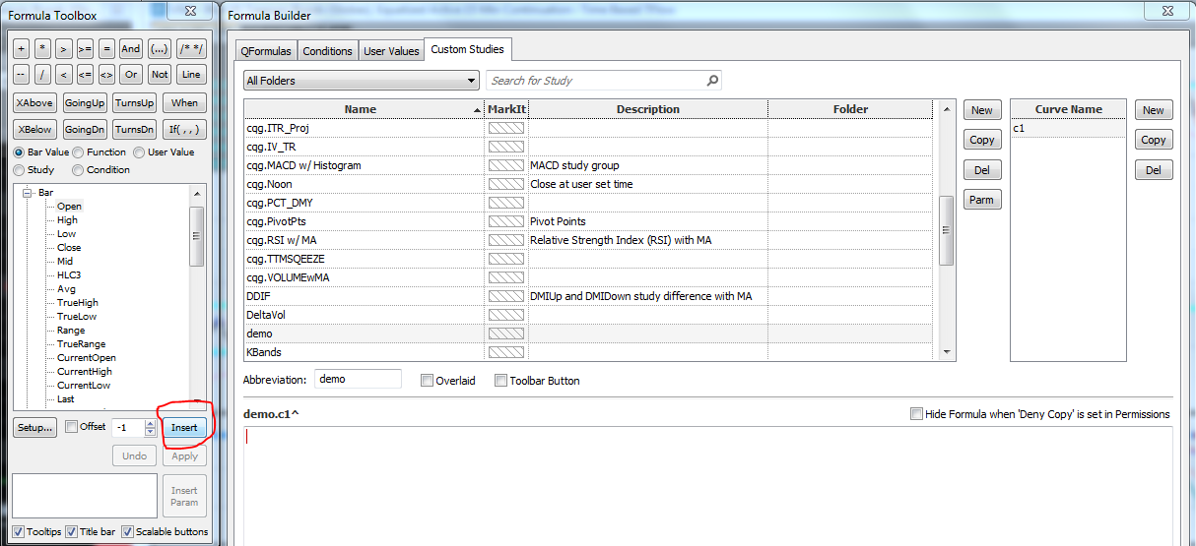
Task: Click New button beside studies list
Action: click(x=982, y=110)
